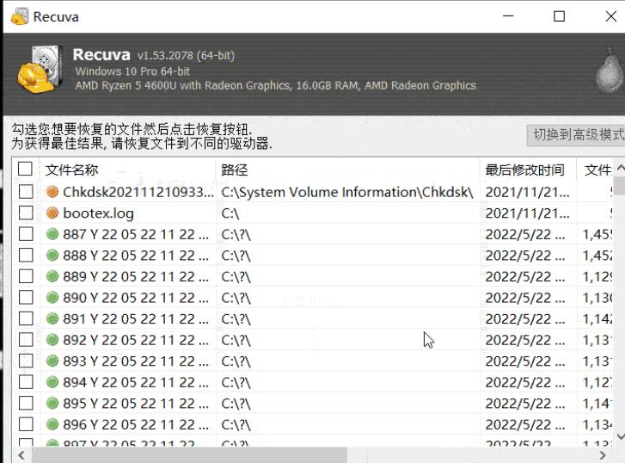Check the box for file 894 Y 22 05
The width and height of the screenshot is (625, 463).
pyautogui.click(x=26, y=382)
